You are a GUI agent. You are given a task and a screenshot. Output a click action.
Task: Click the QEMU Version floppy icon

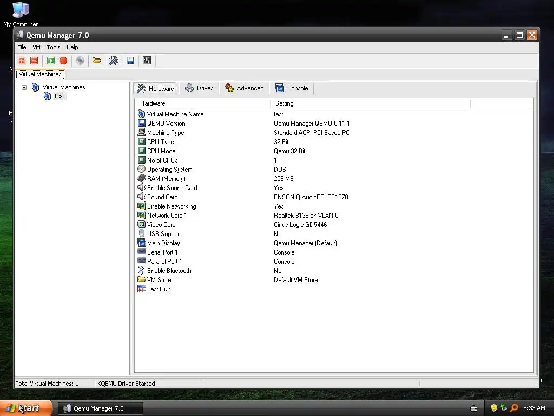pyautogui.click(x=141, y=123)
